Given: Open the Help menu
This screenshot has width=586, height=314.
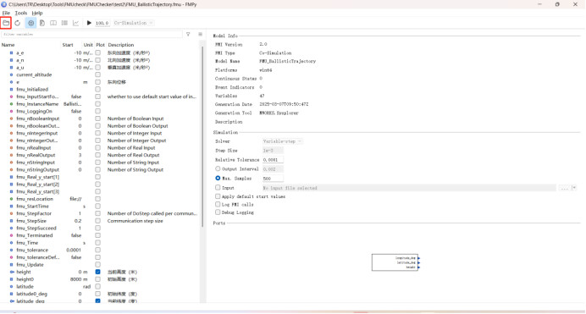Looking at the screenshot, I should [x=37, y=13].
